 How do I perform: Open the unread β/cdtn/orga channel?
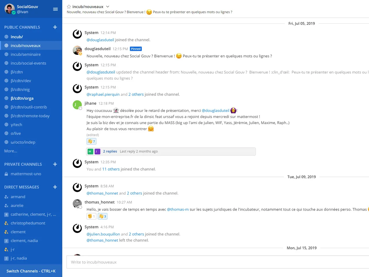coord(31,98)
